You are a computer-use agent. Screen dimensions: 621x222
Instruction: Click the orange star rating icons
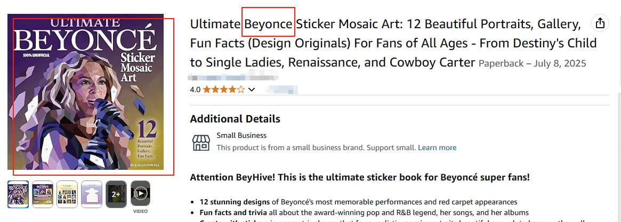[224, 89]
